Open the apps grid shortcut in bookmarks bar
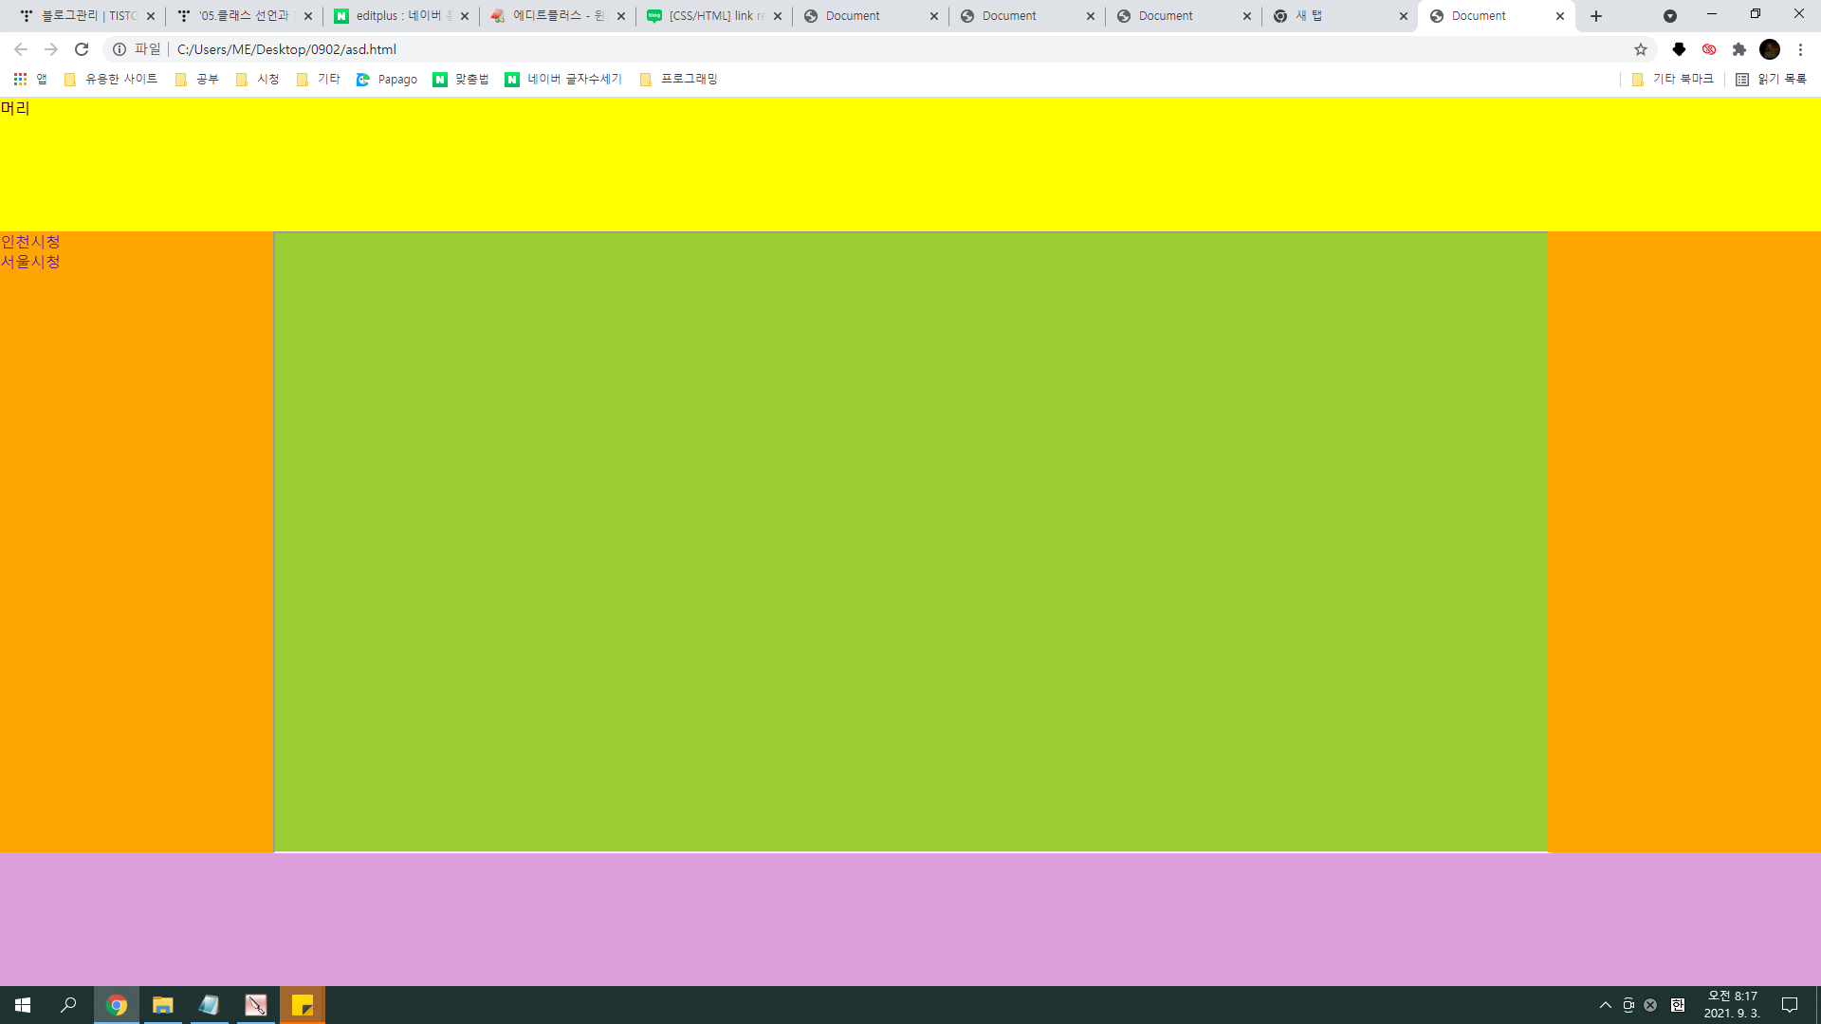This screenshot has height=1024, width=1821. click(20, 79)
